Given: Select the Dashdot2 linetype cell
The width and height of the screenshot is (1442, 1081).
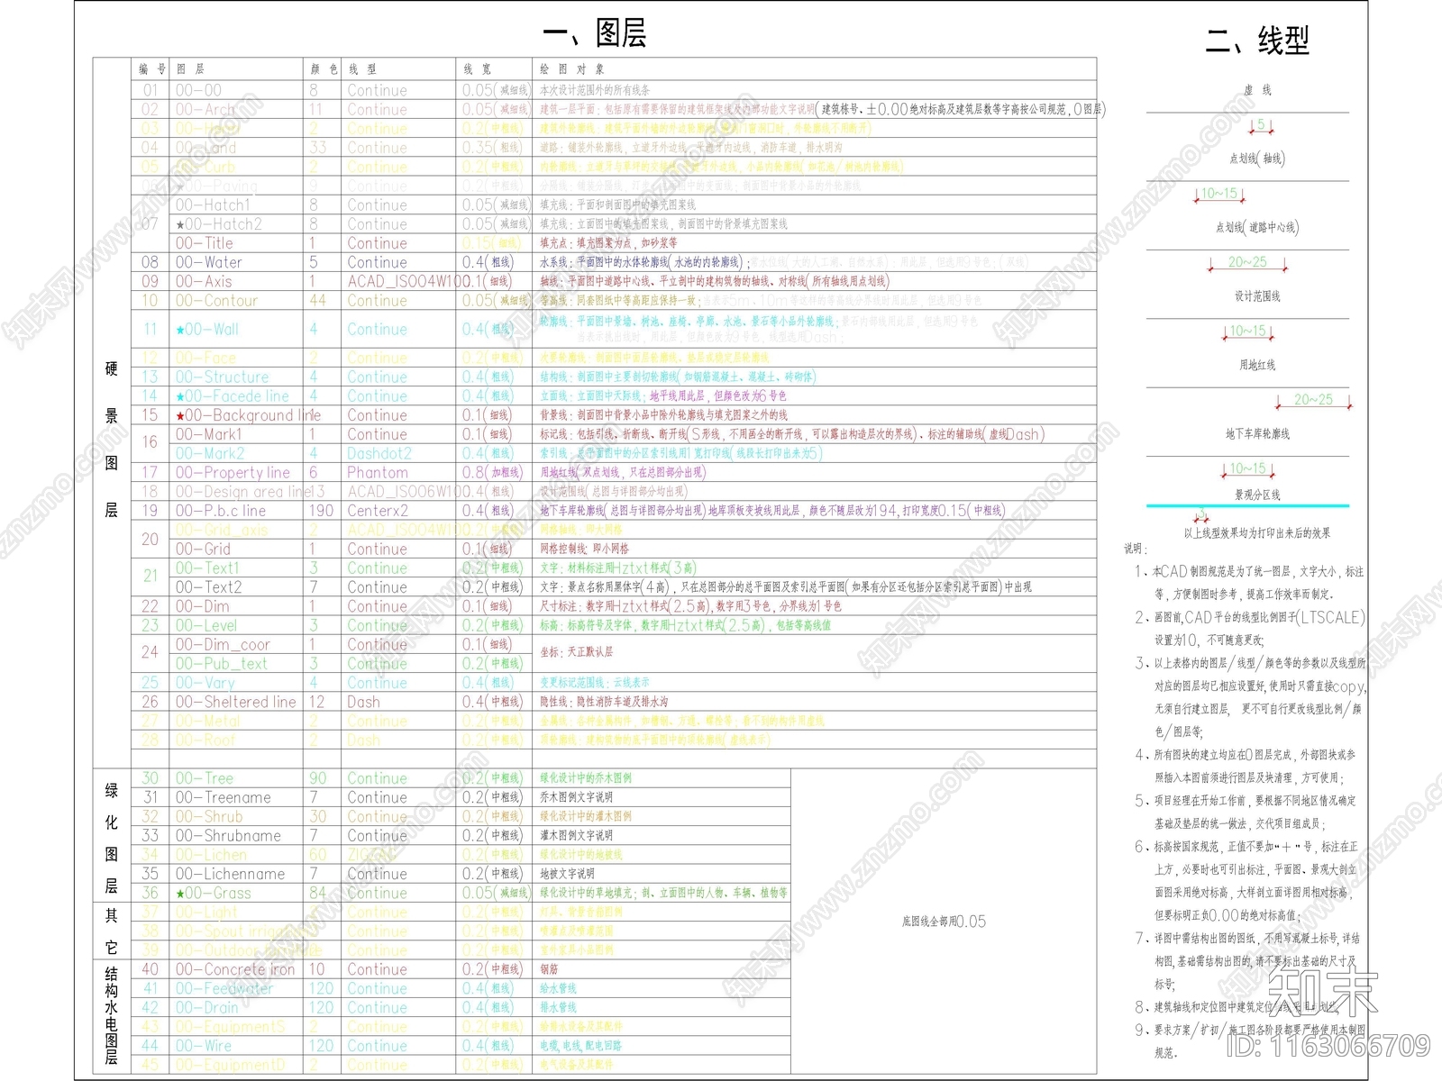Looking at the screenshot, I should click(379, 453).
